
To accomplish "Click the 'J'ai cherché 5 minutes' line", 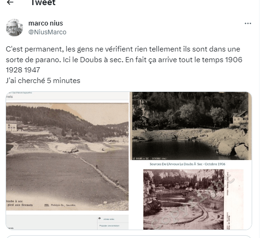I will 43,80.
